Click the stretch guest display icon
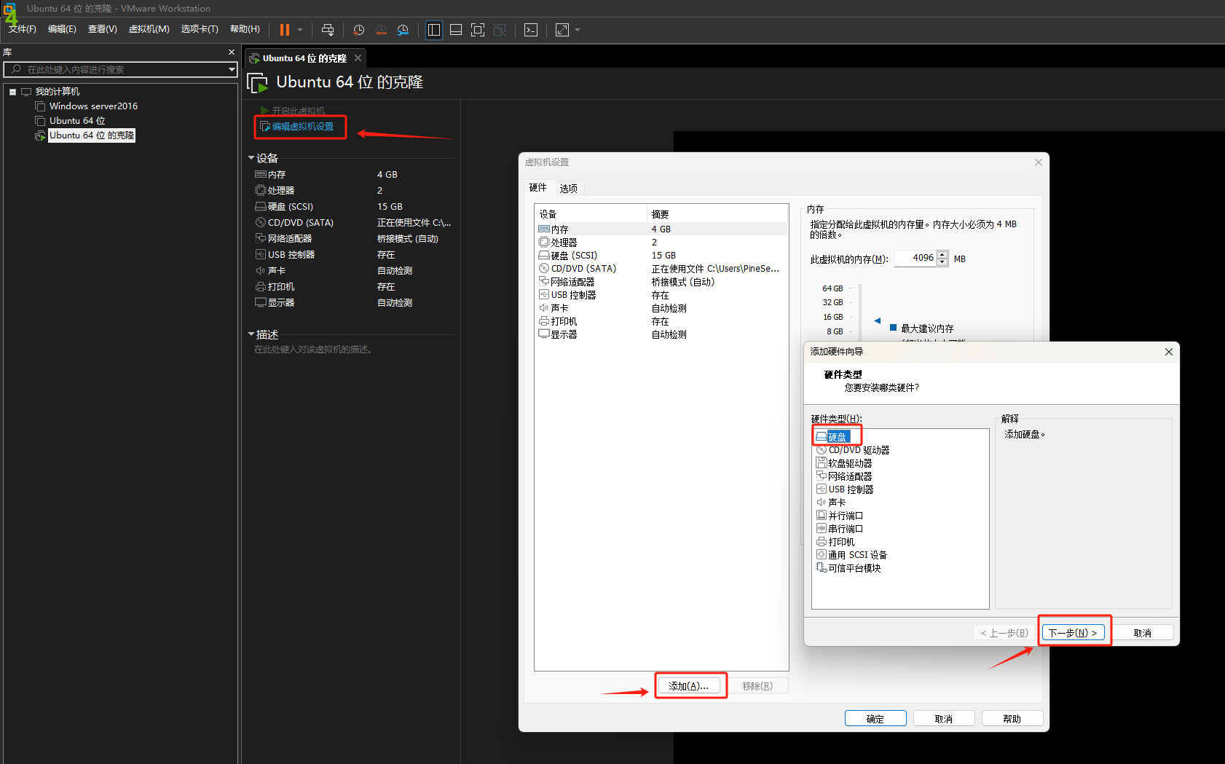This screenshot has width=1225, height=764. point(562,30)
